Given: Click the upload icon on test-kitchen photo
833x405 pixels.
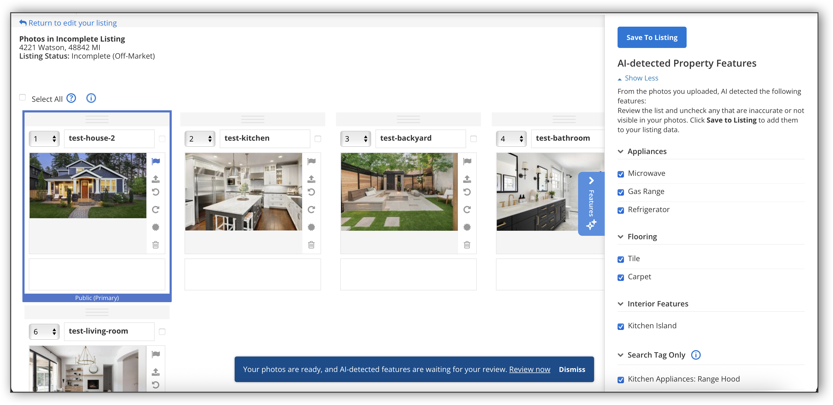Looking at the screenshot, I should coord(311,179).
